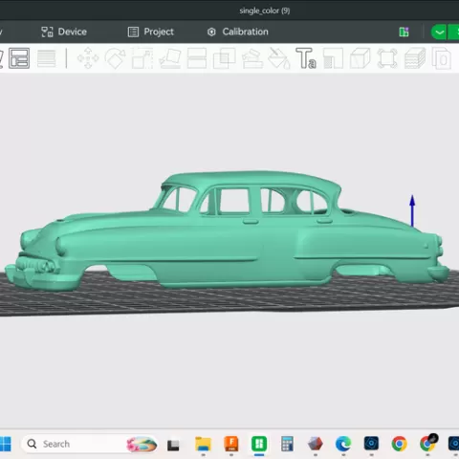Select the Scale tool
The height and width of the screenshot is (459, 459).
point(142,58)
